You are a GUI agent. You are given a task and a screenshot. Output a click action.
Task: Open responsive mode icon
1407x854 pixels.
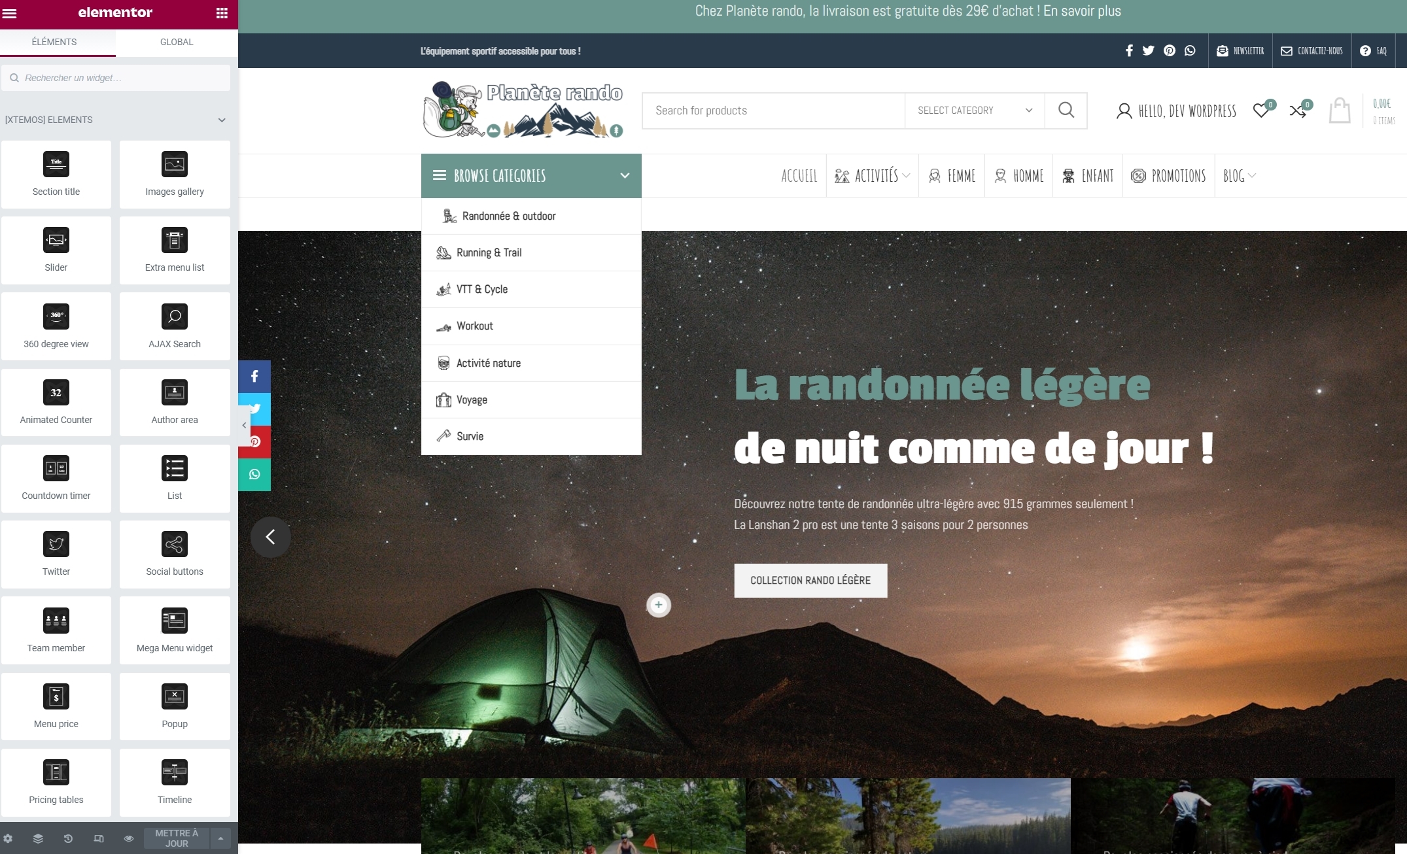[99, 838]
